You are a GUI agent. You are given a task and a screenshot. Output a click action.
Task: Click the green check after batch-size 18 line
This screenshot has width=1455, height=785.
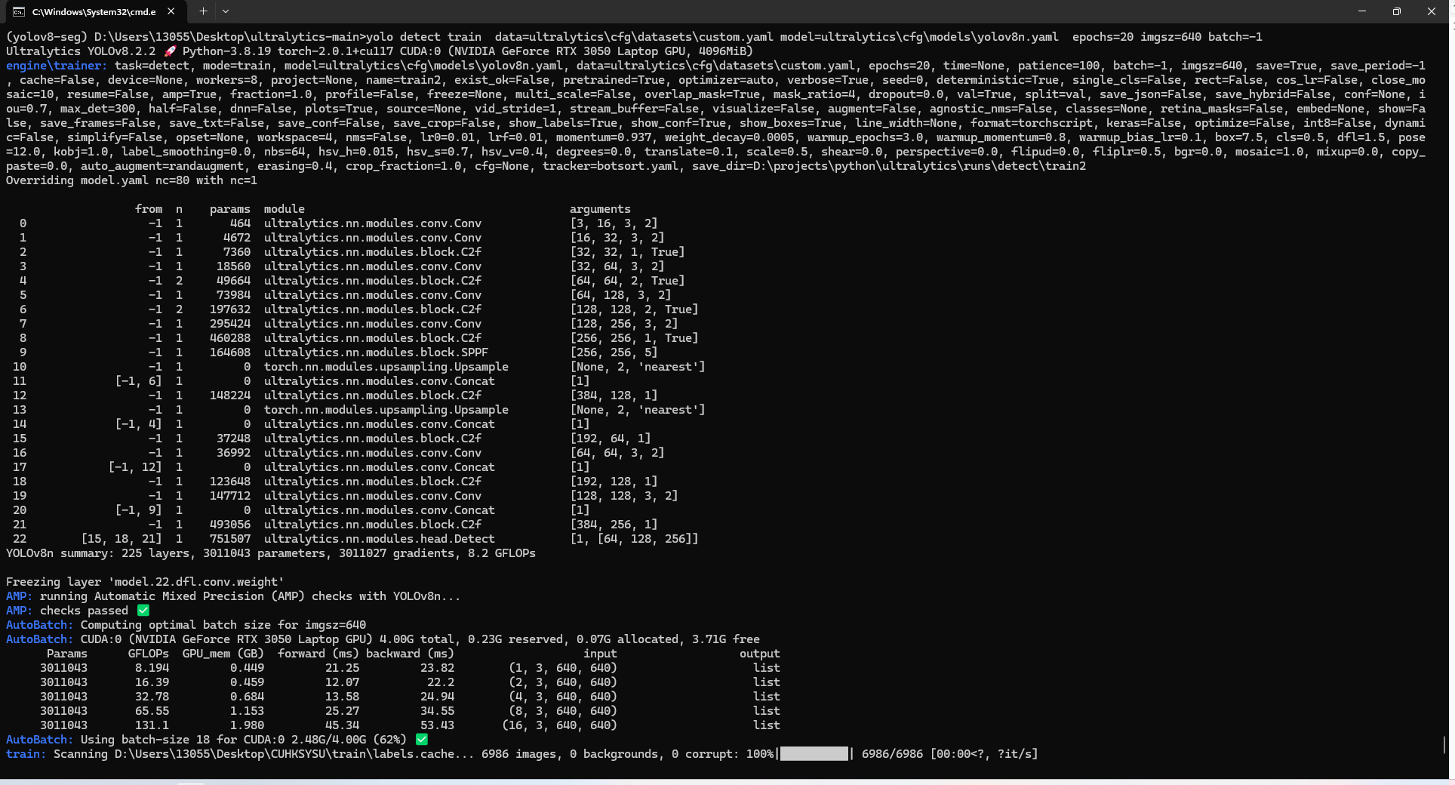[422, 739]
